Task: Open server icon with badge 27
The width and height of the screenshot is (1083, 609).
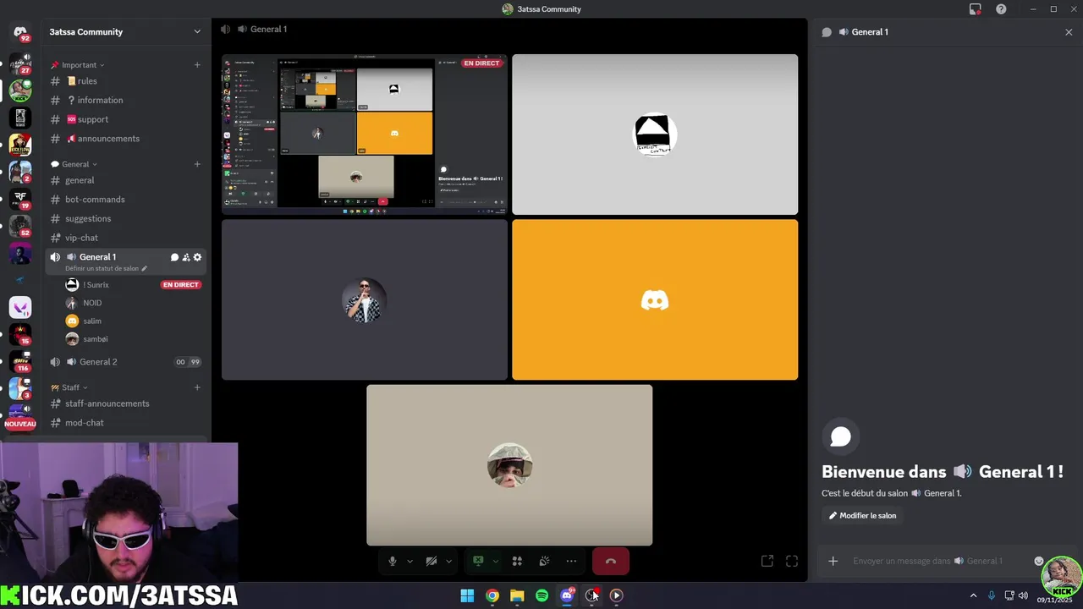Action: 20,63
